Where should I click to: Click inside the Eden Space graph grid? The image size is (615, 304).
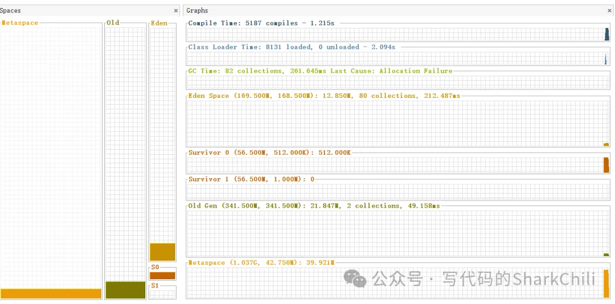393,123
